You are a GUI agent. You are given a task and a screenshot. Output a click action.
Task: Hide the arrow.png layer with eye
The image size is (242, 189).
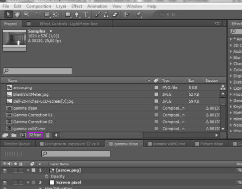click(x=5, y=170)
